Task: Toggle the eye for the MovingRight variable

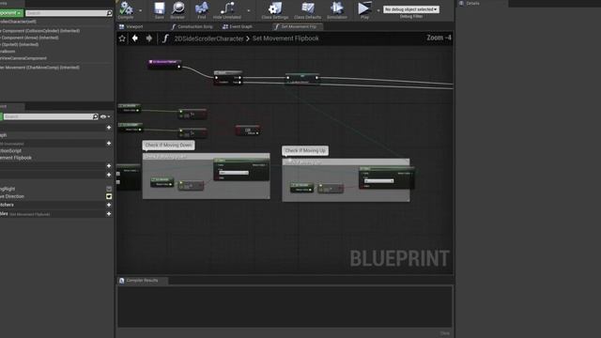Action: (109, 189)
